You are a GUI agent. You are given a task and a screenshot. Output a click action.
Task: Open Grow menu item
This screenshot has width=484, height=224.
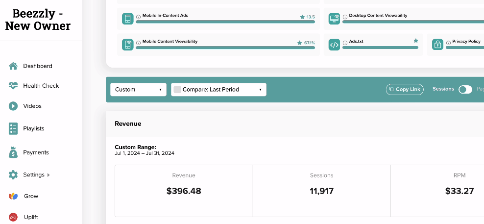pos(31,196)
